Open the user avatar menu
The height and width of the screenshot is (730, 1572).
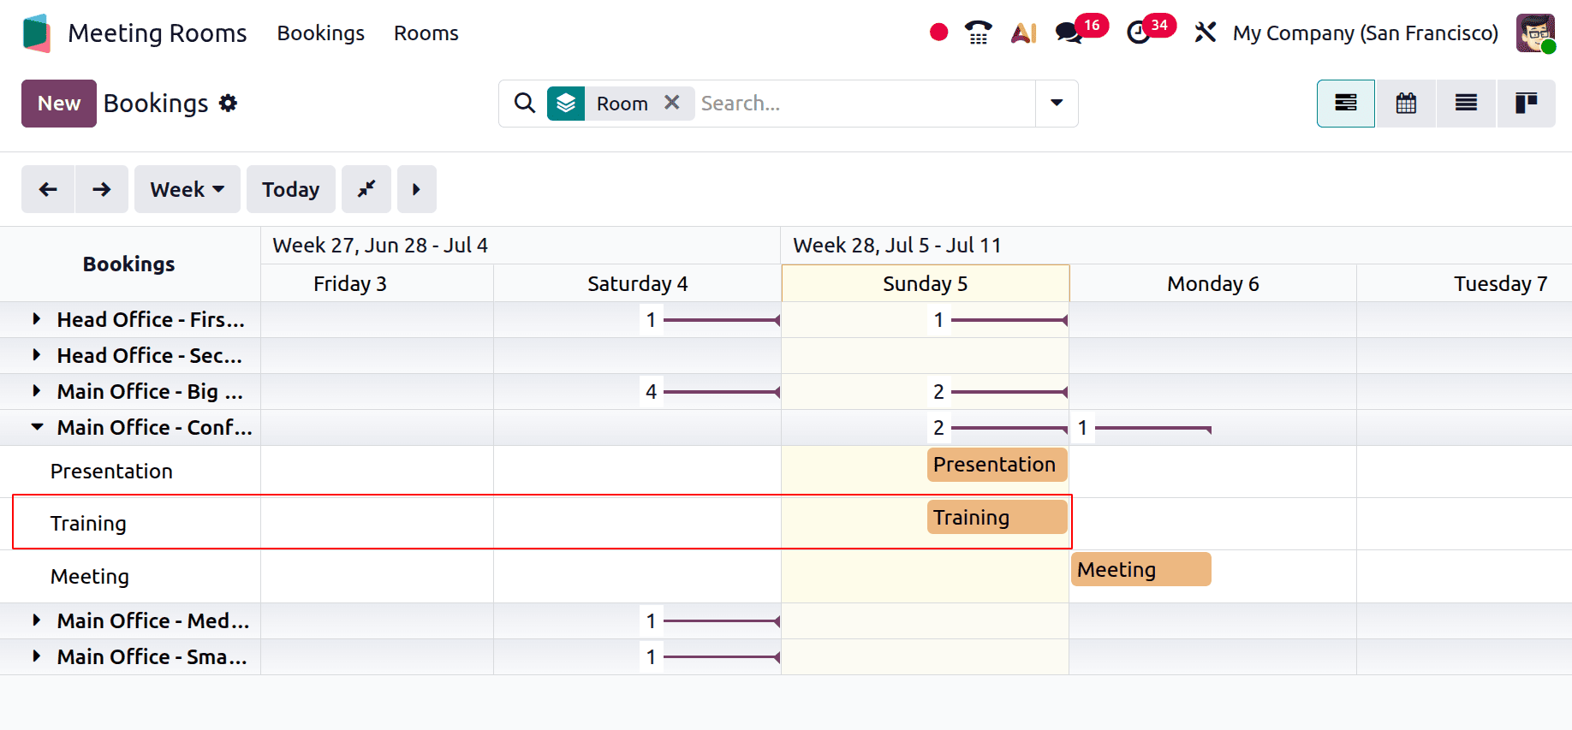click(x=1534, y=33)
